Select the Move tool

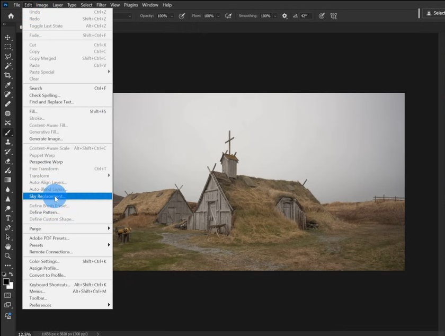point(7,38)
